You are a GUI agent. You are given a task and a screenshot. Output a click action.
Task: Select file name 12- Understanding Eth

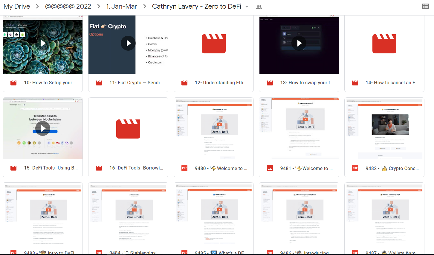[x=221, y=83]
